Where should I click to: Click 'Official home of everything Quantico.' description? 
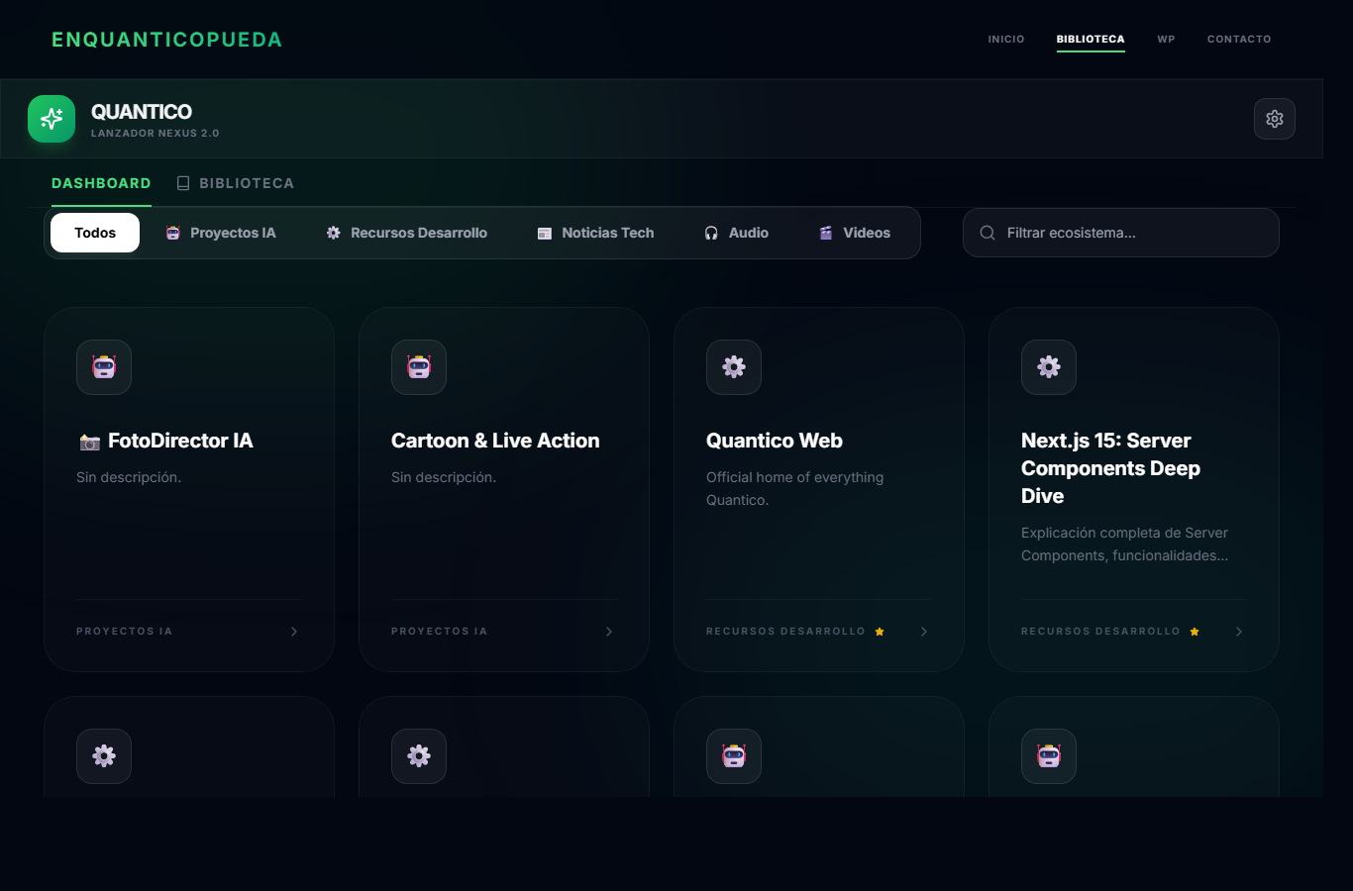[x=795, y=488]
